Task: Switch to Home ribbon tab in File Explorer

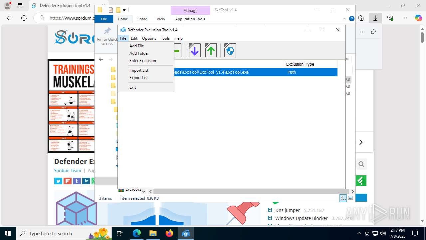Action: pyautogui.click(x=123, y=19)
